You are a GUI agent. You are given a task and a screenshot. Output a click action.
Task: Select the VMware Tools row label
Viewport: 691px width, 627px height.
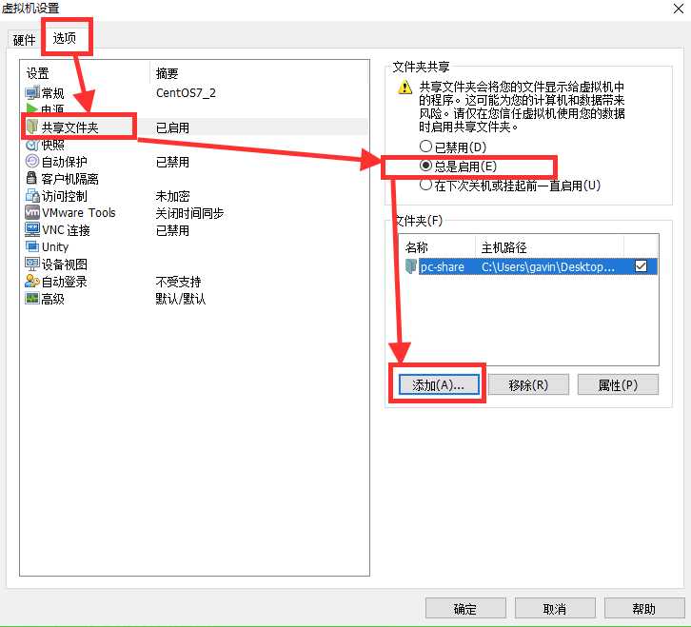tap(78, 213)
